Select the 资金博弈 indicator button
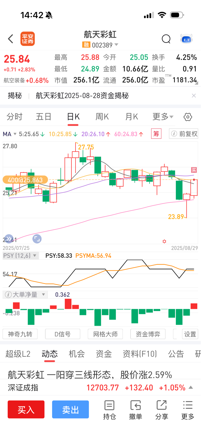Screen dimensions: 201x436 (x=148, y=334)
